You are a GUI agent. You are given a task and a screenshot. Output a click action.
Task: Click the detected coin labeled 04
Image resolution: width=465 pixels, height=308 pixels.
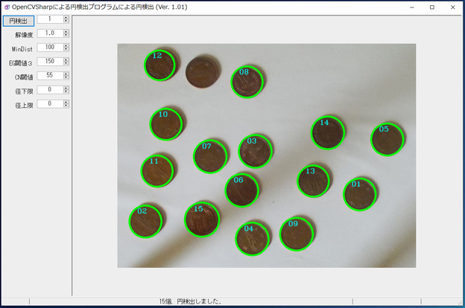(x=253, y=238)
